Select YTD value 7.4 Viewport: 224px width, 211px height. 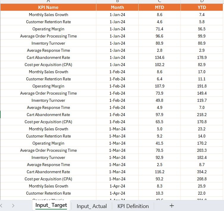(202, 15)
